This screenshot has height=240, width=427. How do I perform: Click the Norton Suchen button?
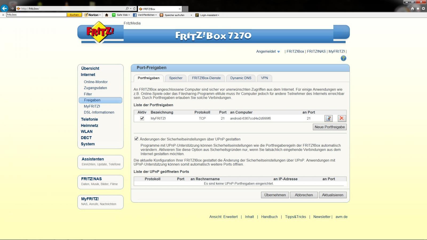click(x=74, y=15)
